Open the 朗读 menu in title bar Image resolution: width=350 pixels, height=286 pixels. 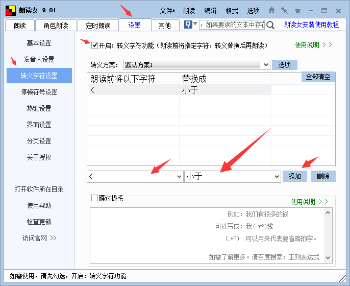click(189, 11)
